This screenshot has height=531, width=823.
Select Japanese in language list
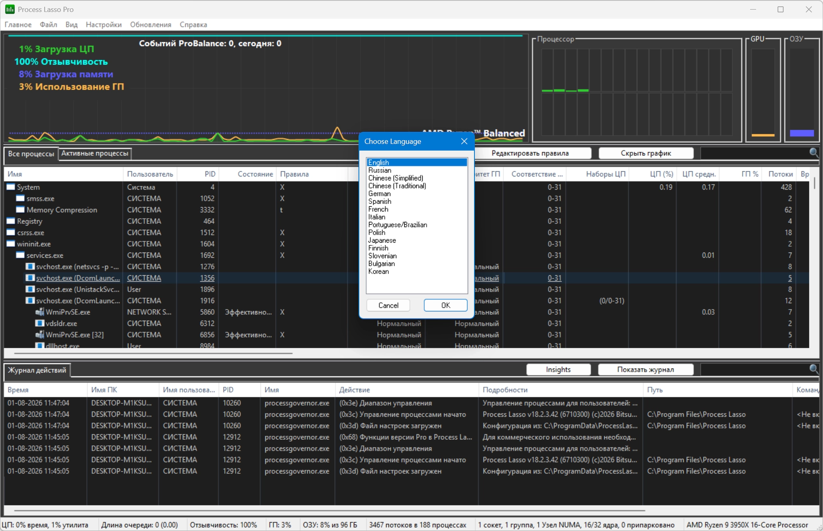tap(417, 240)
